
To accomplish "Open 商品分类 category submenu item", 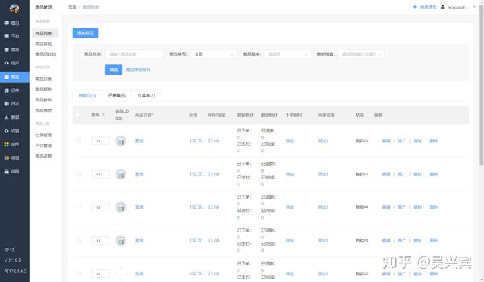I will click(x=44, y=79).
